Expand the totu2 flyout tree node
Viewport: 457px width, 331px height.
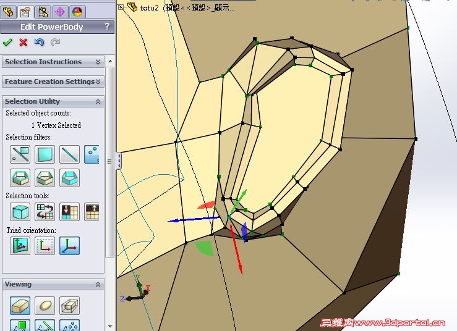pos(121,7)
